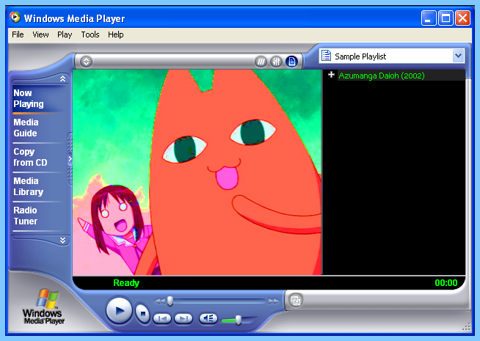Maximize the Windows Media Player window
Viewport: 480px width, 341px height.
[446, 18]
